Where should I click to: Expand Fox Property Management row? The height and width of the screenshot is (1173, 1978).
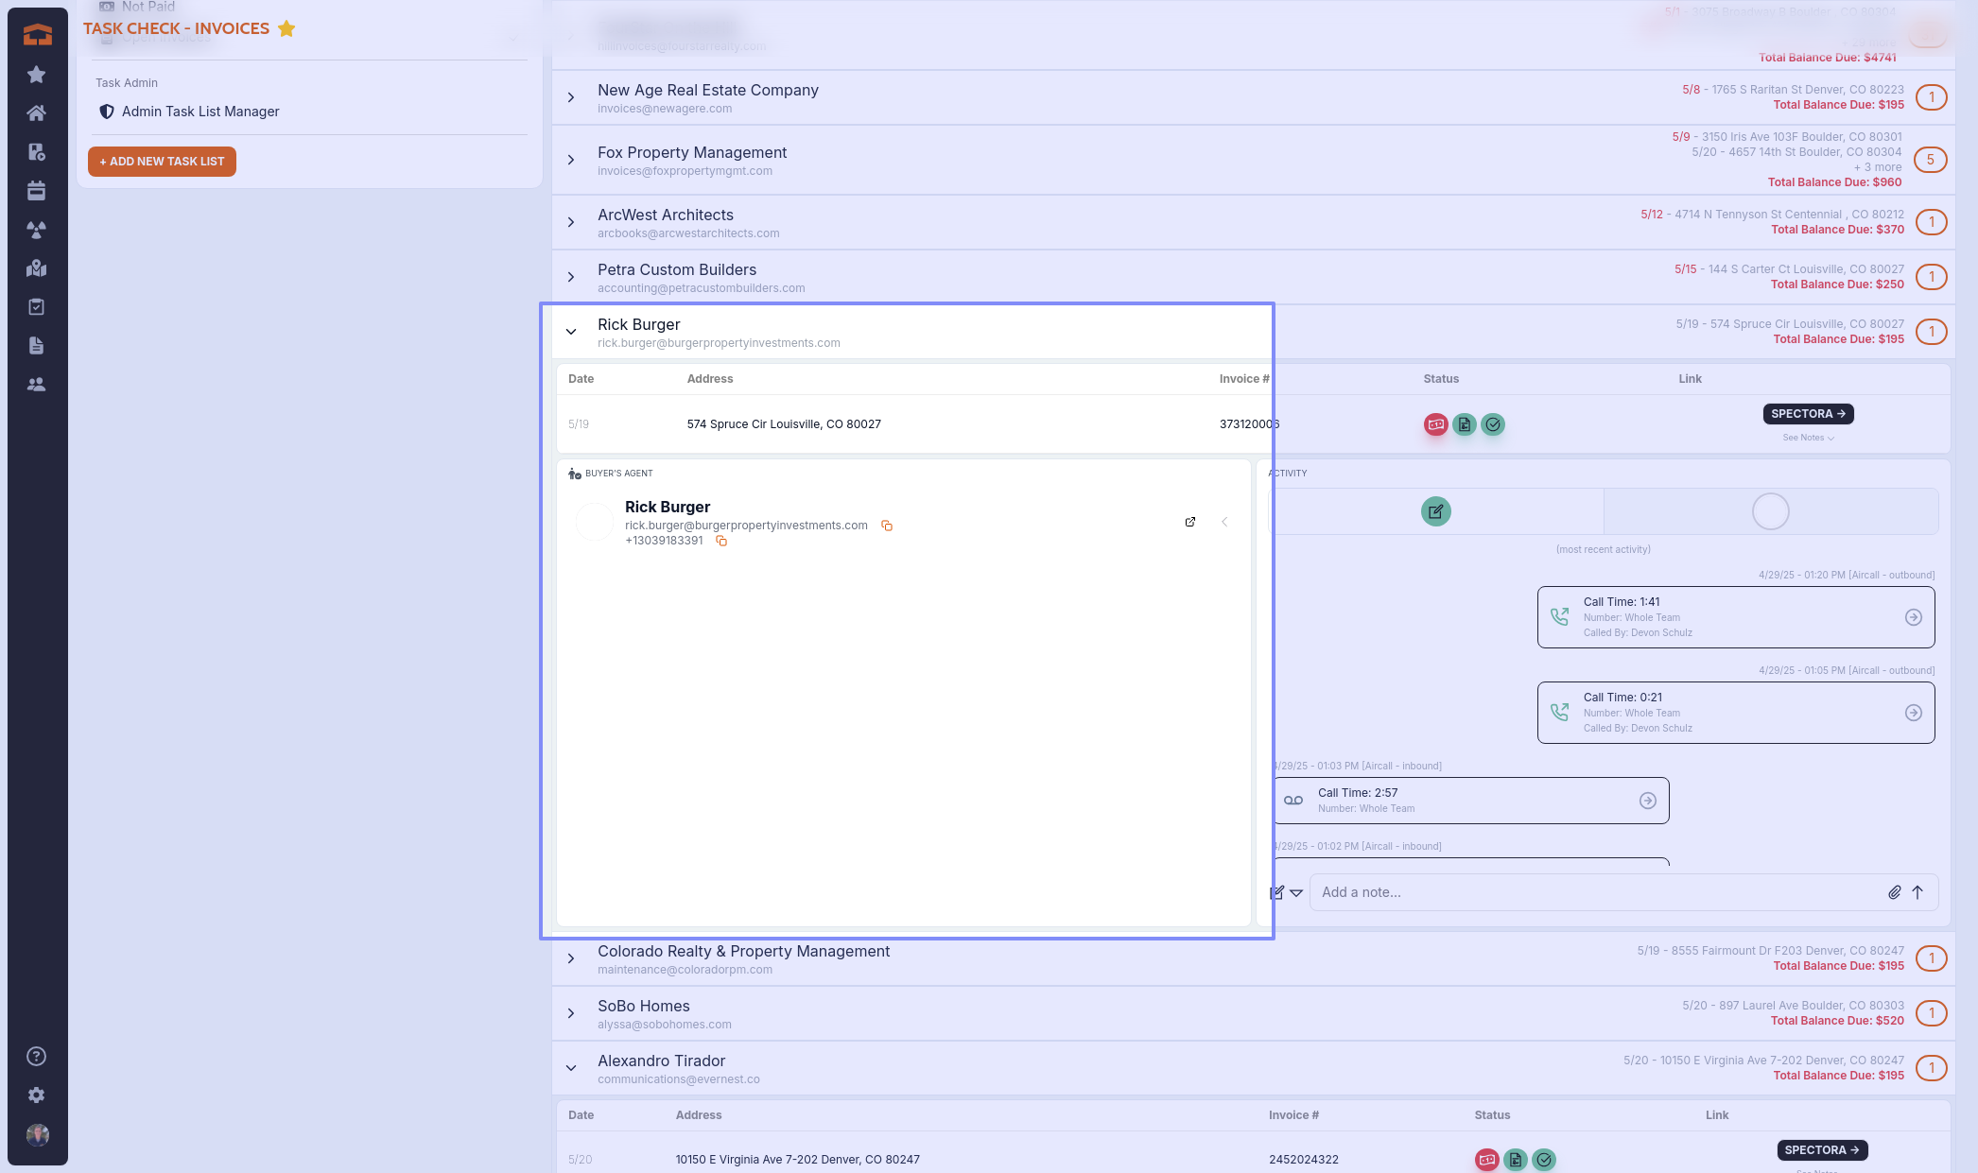click(571, 160)
